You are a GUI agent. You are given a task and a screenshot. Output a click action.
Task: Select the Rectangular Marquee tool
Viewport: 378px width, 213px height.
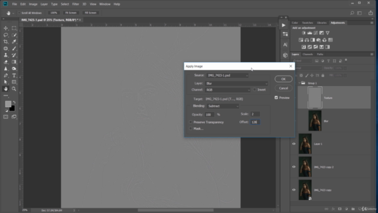click(14, 28)
